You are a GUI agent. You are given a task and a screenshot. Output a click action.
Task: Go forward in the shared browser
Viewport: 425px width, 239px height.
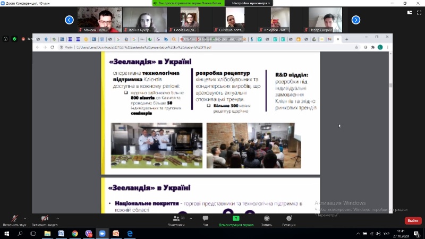pyautogui.click(x=45, y=47)
